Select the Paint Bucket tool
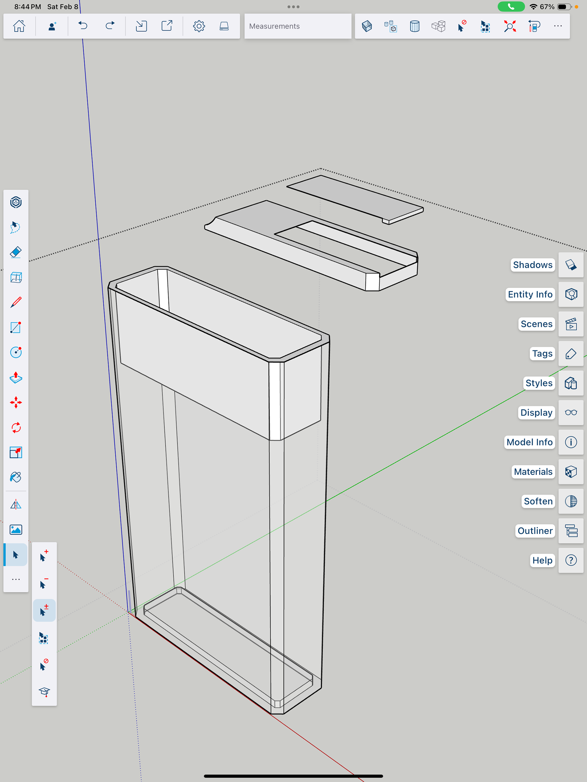Screen dimensions: 587x782 16,477
